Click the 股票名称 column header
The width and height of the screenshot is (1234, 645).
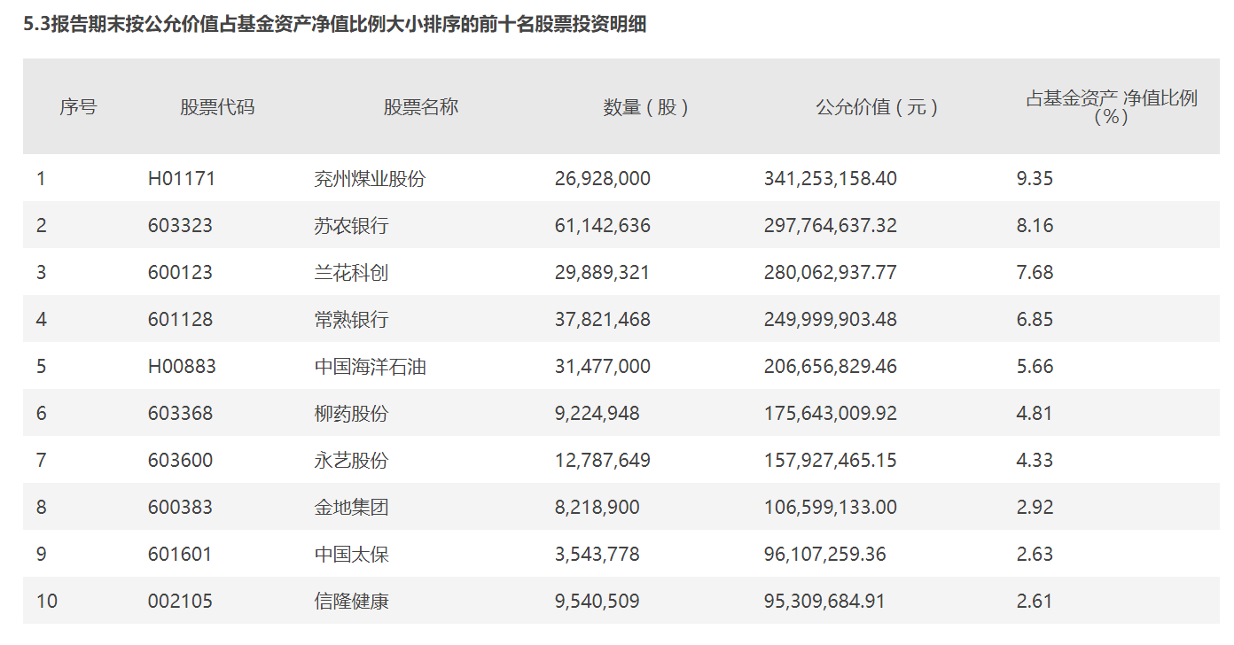tap(421, 107)
